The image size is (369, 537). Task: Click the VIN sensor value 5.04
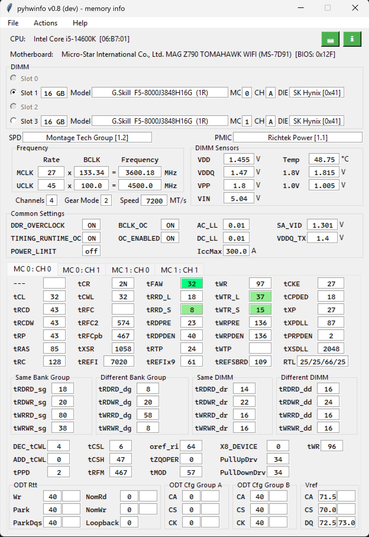click(239, 199)
